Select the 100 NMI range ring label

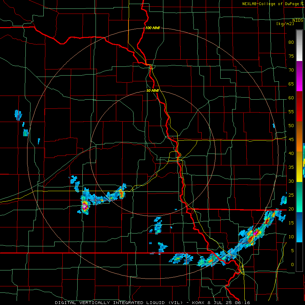click(x=152, y=28)
